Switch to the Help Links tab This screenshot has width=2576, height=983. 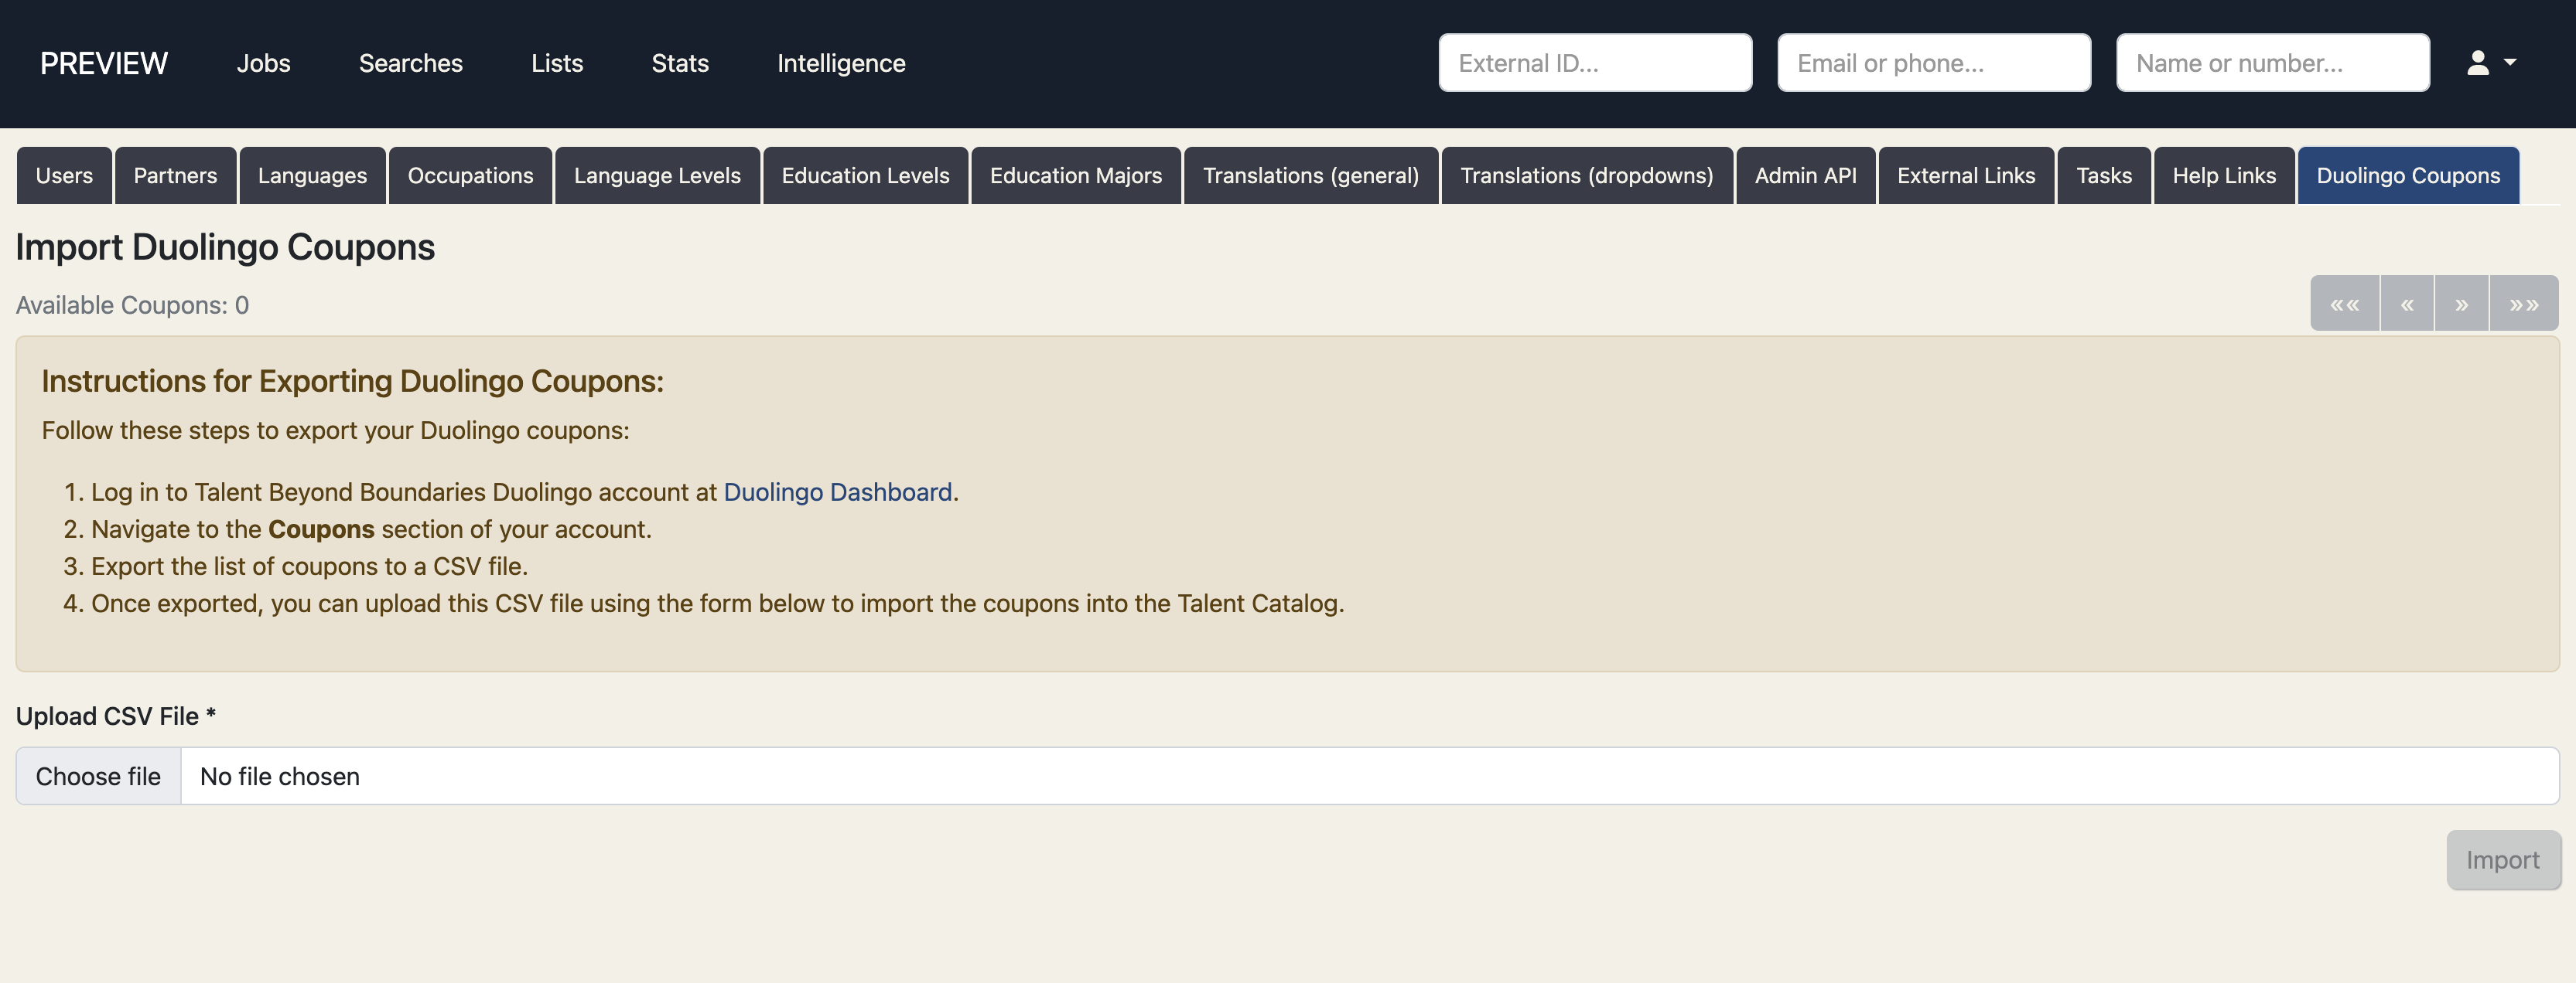pos(2224,175)
